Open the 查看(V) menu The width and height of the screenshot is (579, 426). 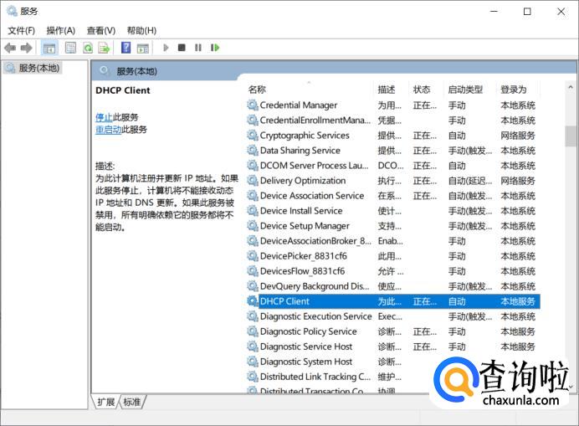click(100, 30)
